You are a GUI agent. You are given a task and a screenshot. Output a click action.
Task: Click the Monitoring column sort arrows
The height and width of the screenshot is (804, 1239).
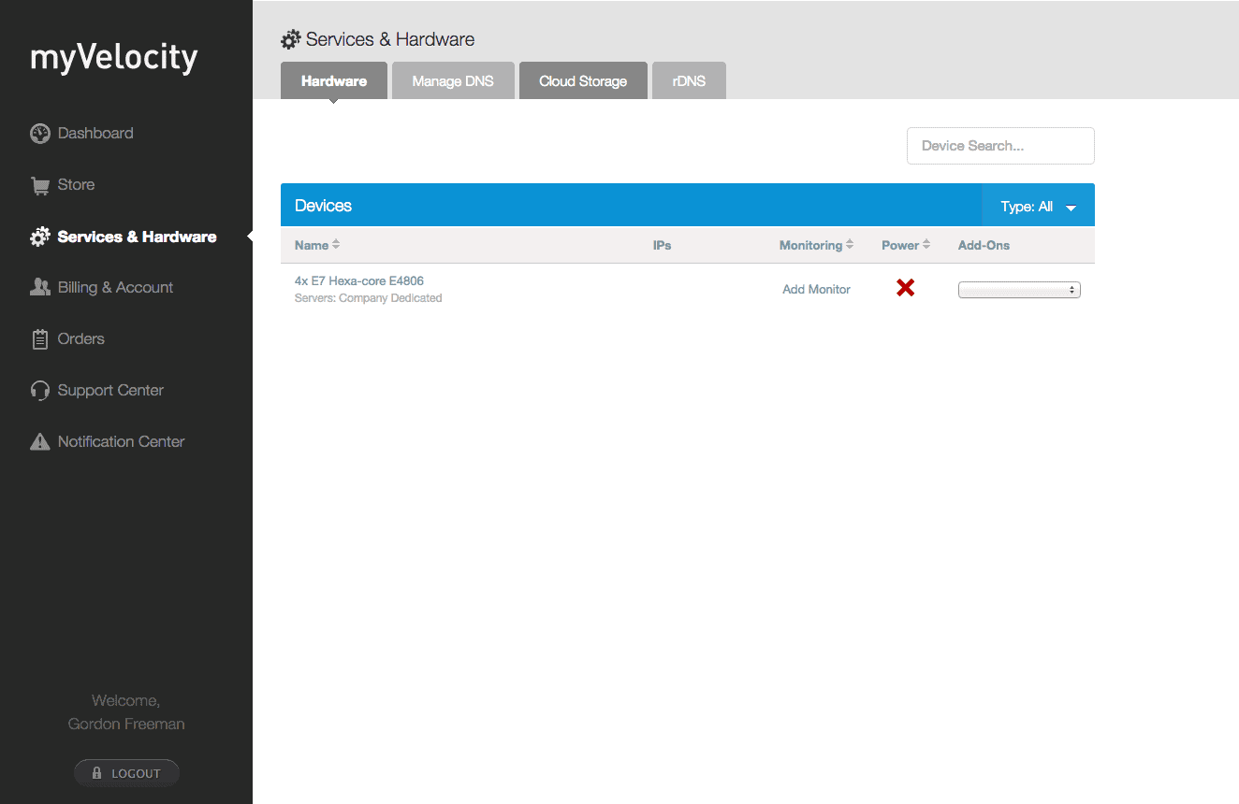click(850, 245)
